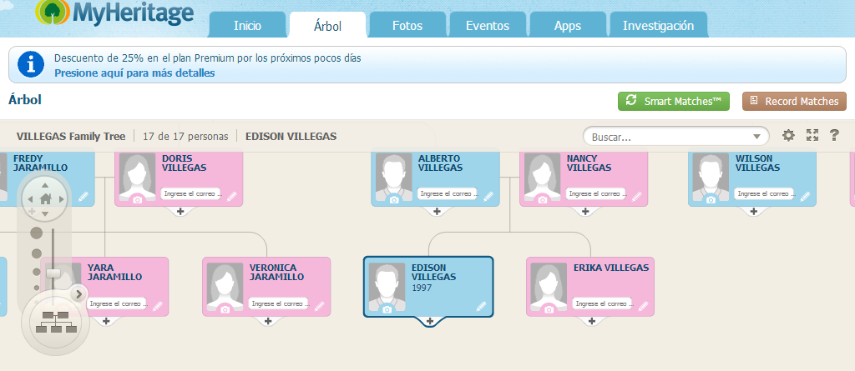The height and width of the screenshot is (371, 855).
Task: Enter full screen tree view
Action: coord(812,136)
